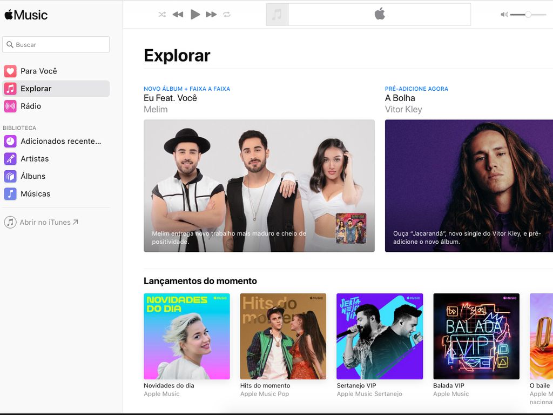Click the Rádio broadcast icon
This screenshot has width=553, height=415.
tap(10, 106)
